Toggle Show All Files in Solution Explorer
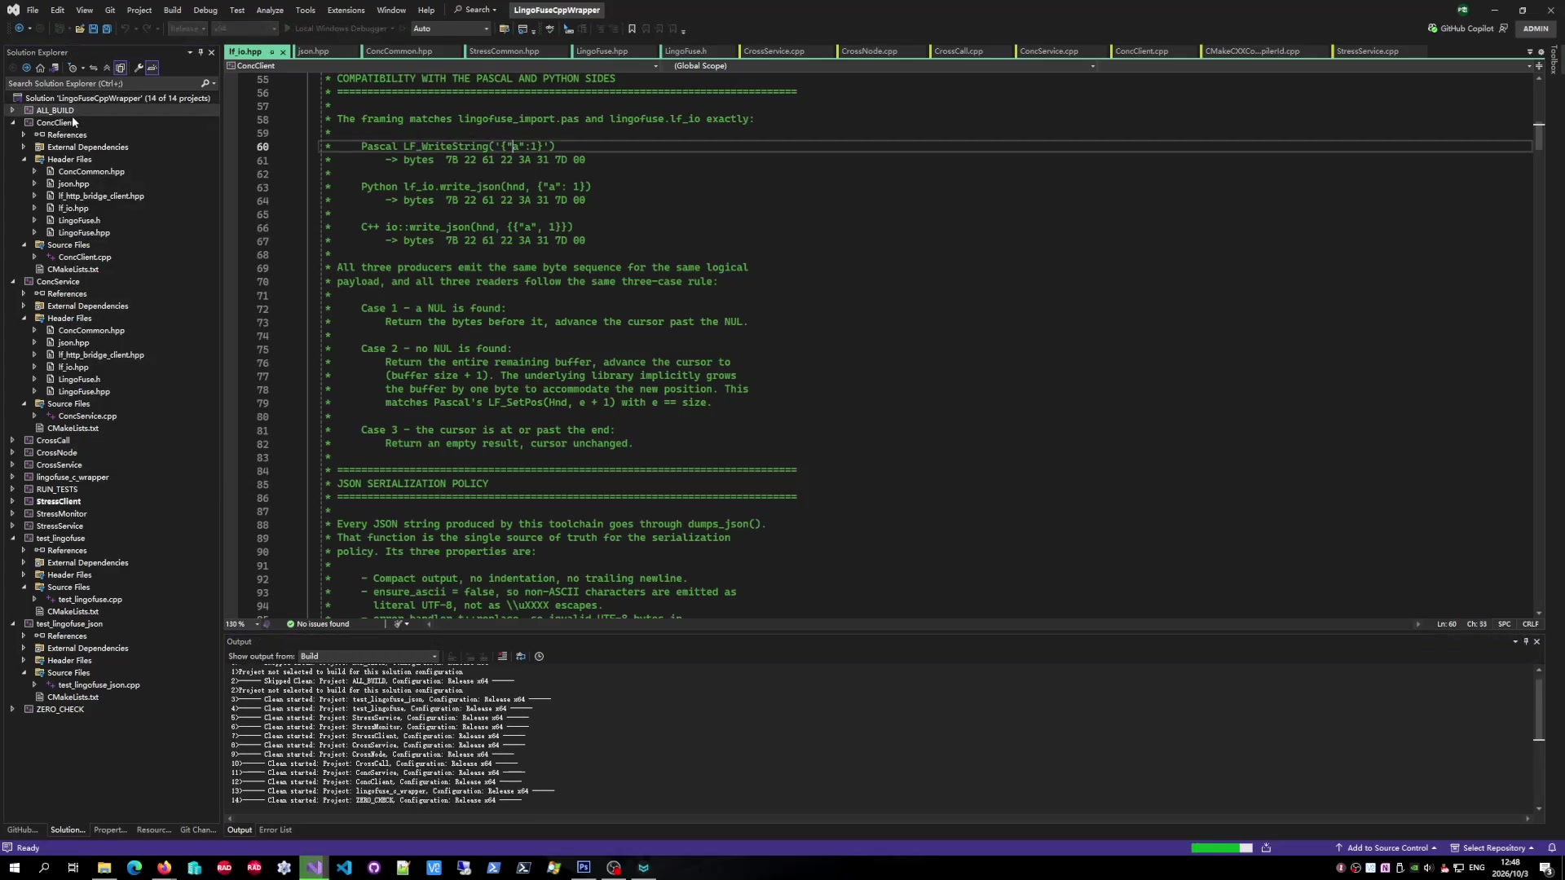Image resolution: width=1565 pixels, height=880 pixels. 121,68
